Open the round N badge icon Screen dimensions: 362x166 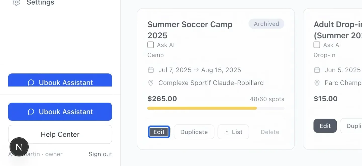pos(19,147)
